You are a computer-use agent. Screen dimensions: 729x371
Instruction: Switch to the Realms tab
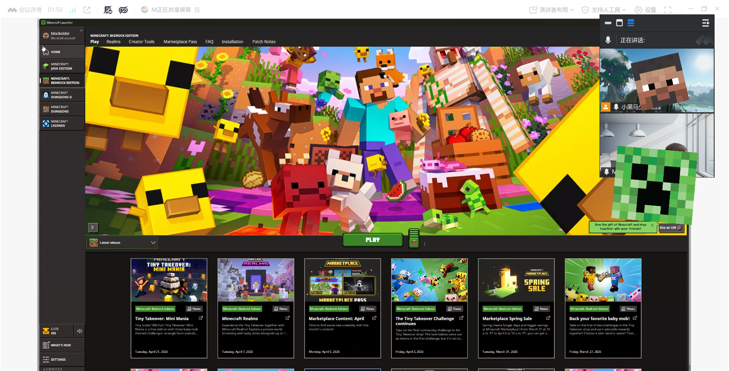click(x=114, y=42)
